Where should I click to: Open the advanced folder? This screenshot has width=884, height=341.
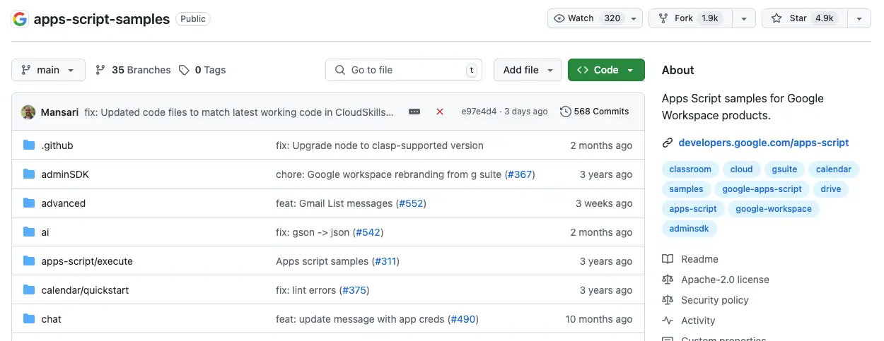click(64, 203)
